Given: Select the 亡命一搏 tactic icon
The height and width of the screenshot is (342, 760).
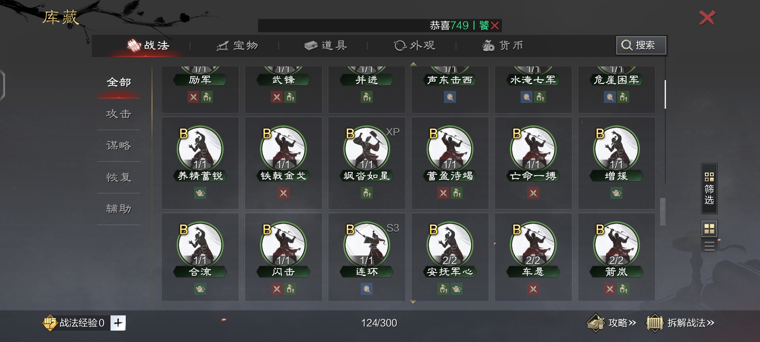Looking at the screenshot, I should pos(533,149).
